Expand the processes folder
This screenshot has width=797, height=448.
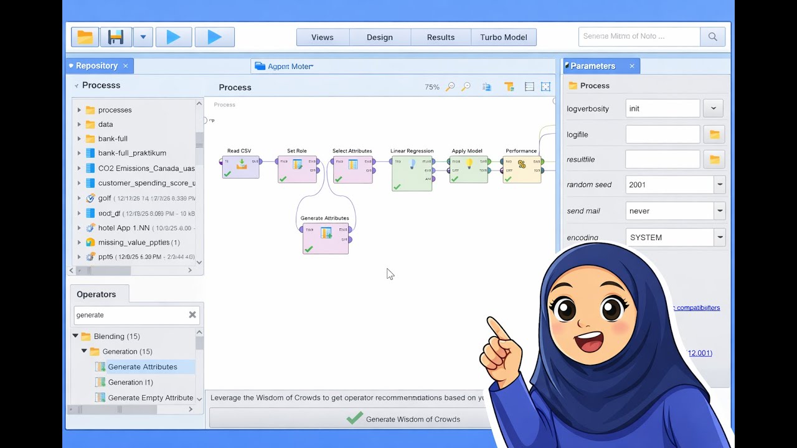[79, 110]
